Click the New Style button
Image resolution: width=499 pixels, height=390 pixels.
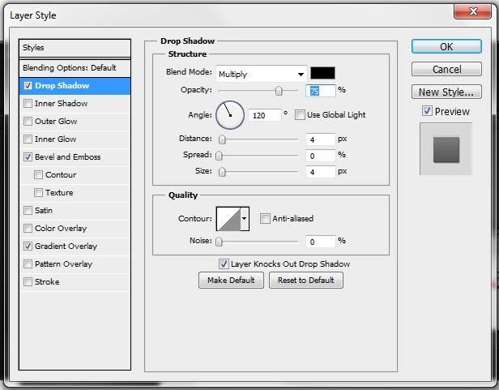(x=446, y=92)
